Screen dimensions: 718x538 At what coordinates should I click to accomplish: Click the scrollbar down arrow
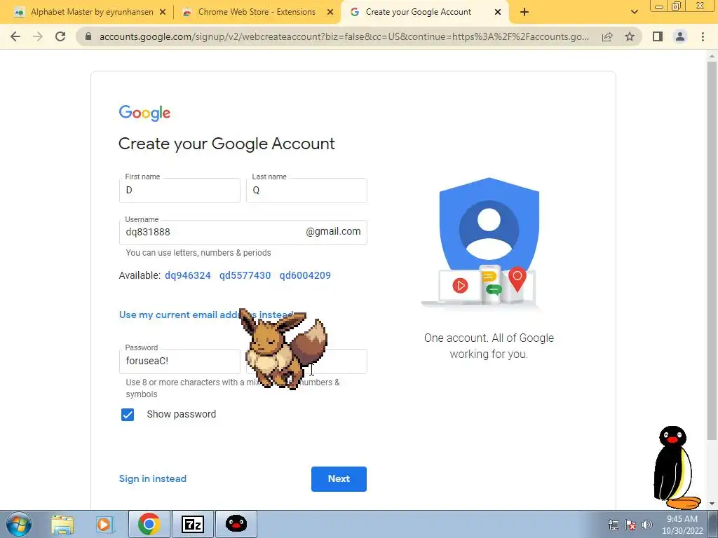click(x=712, y=504)
